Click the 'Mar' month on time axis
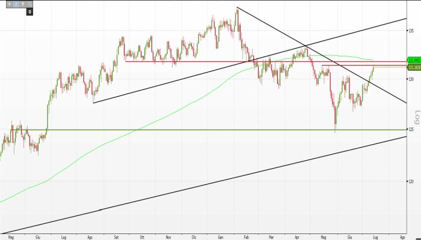 [x=271, y=237]
